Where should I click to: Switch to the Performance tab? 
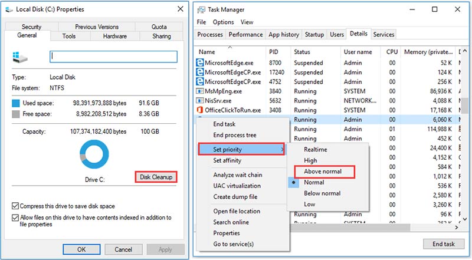tap(246, 35)
